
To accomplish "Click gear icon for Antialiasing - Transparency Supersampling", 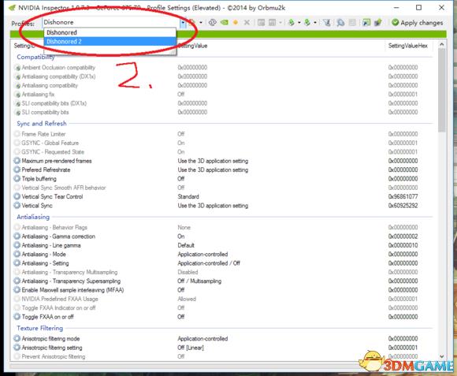I will click(17, 281).
